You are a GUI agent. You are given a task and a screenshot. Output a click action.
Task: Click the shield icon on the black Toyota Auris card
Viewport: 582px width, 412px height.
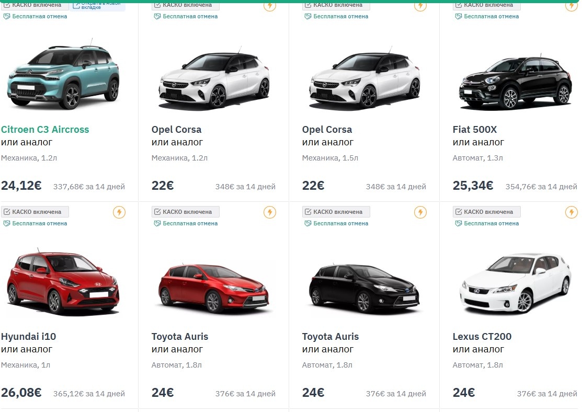(x=307, y=223)
